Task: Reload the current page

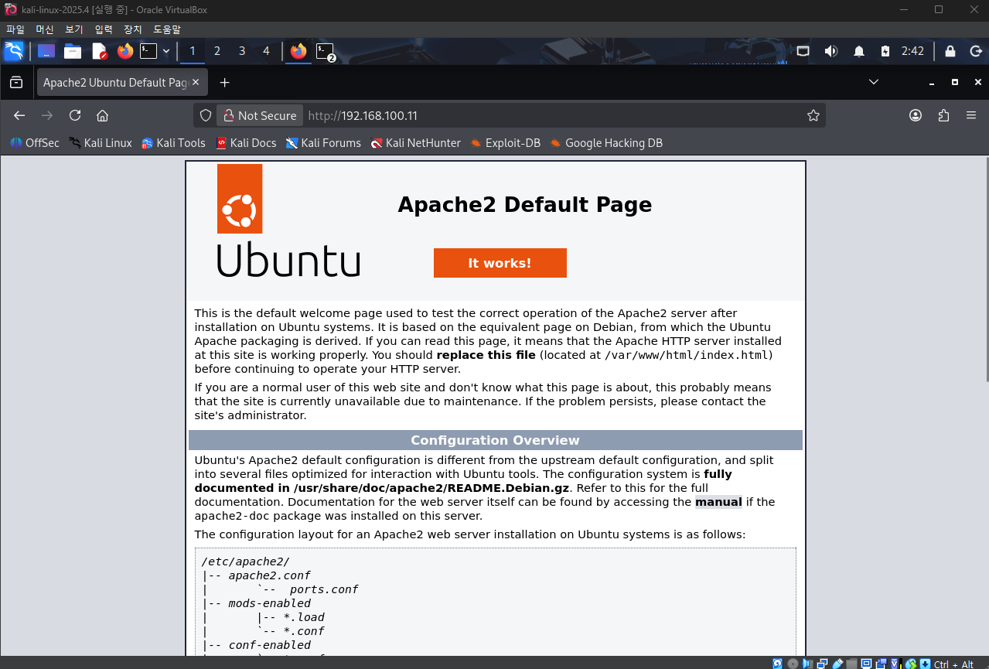Action: 75,115
